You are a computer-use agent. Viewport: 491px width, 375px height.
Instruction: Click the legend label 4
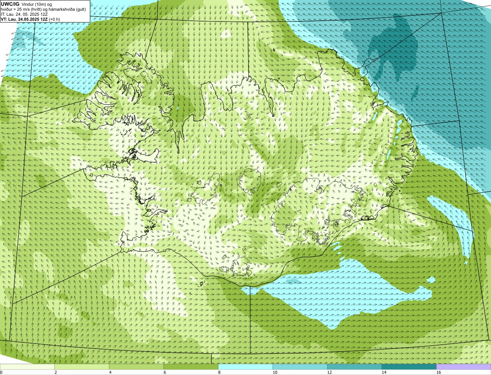[x=110, y=372]
